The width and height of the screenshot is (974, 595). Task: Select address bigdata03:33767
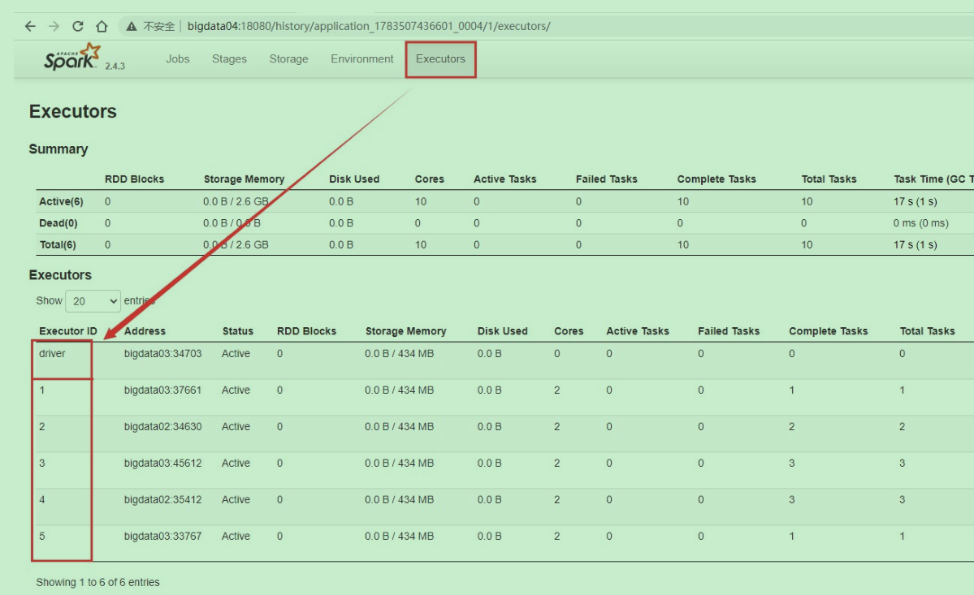pyautogui.click(x=162, y=537)
